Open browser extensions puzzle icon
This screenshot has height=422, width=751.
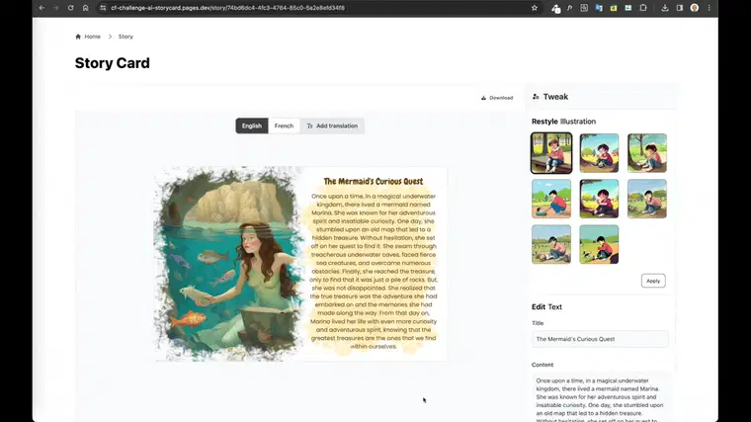click(x=643, y=8)
